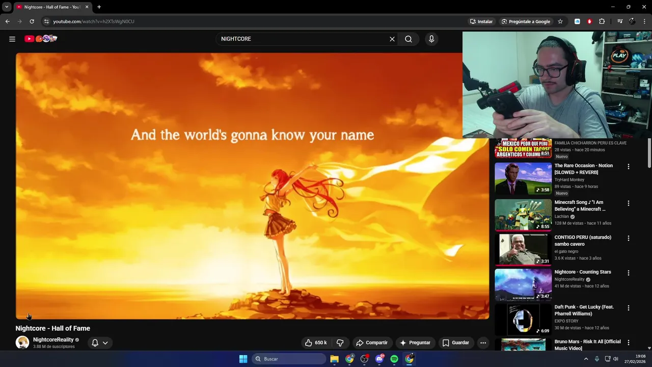Open File Explorer from the taskbar

coord(335,359)
